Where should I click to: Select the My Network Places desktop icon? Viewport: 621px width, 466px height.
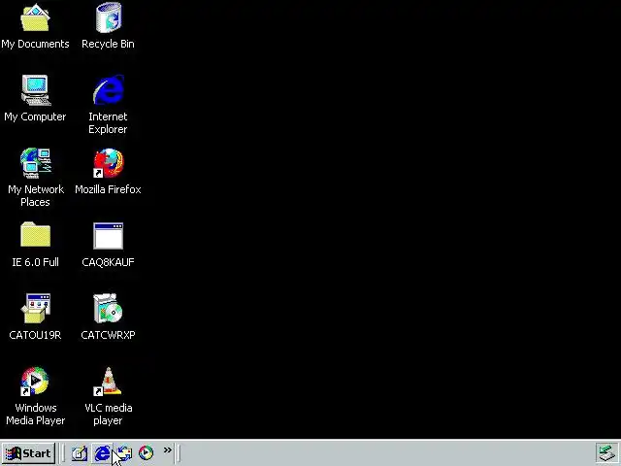pos(36,163)
